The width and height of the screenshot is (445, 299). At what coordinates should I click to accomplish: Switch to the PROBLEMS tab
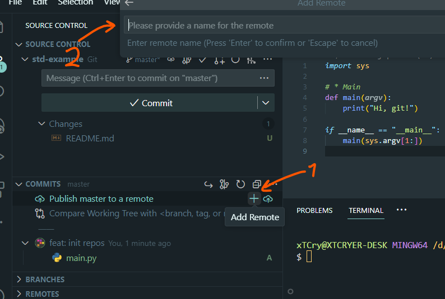314,211
